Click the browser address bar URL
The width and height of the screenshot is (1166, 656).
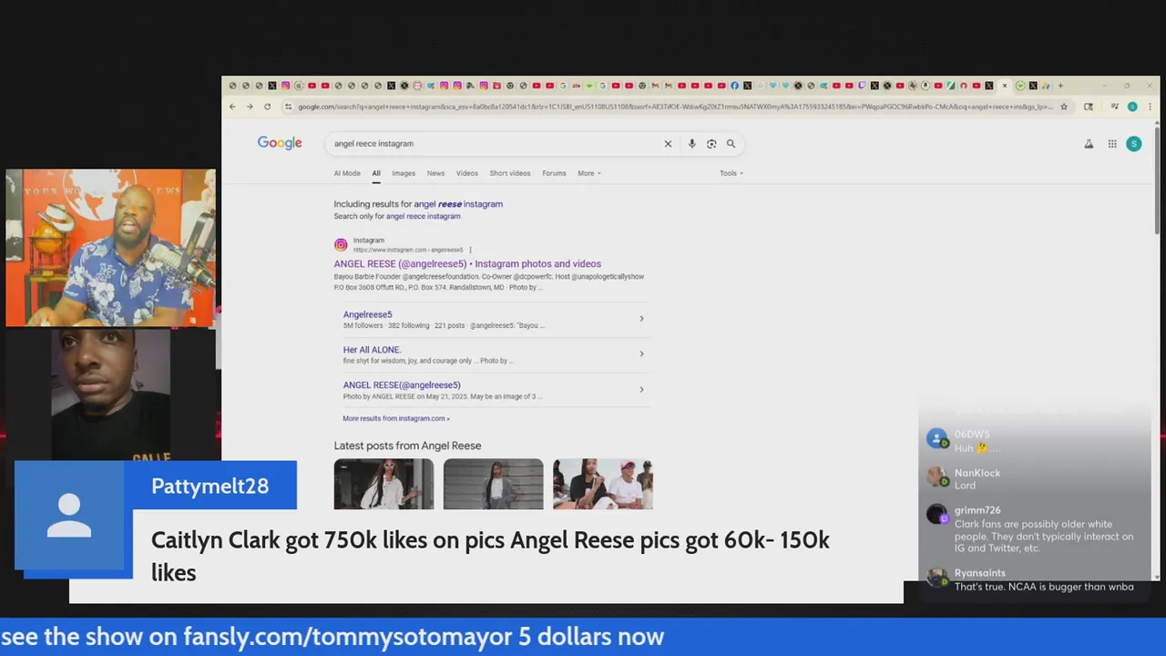point(674,107)
